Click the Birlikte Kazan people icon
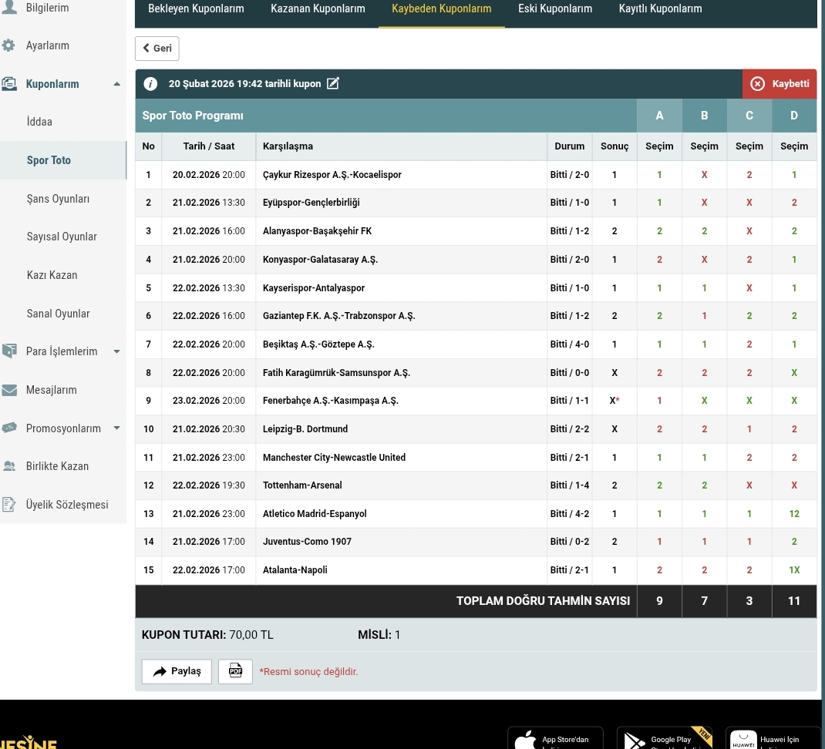Screen dimensions: 825x749 pos(9,466)
